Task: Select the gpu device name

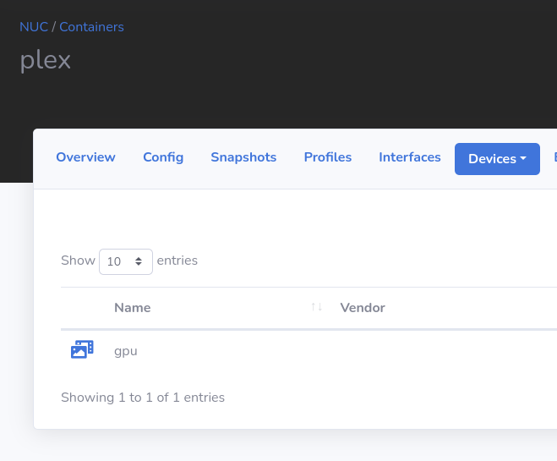Action: pyautogui.click(x=126, y=351)
